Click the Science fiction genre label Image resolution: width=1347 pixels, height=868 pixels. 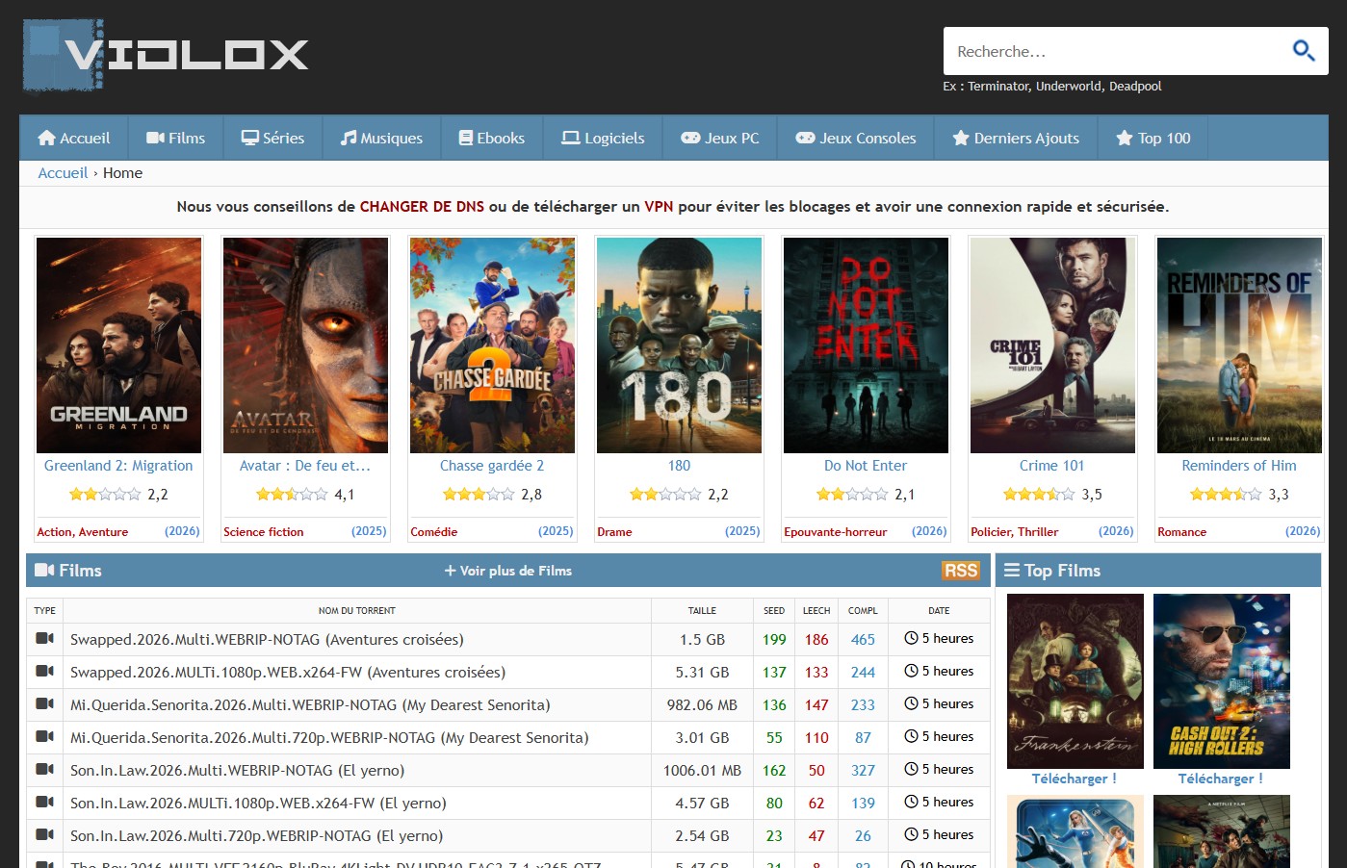click(263, 531)
